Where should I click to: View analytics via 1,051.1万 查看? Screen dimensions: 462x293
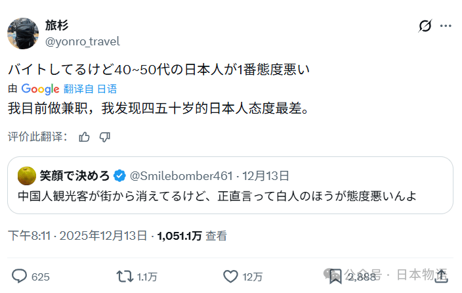(x=191, y=235)
